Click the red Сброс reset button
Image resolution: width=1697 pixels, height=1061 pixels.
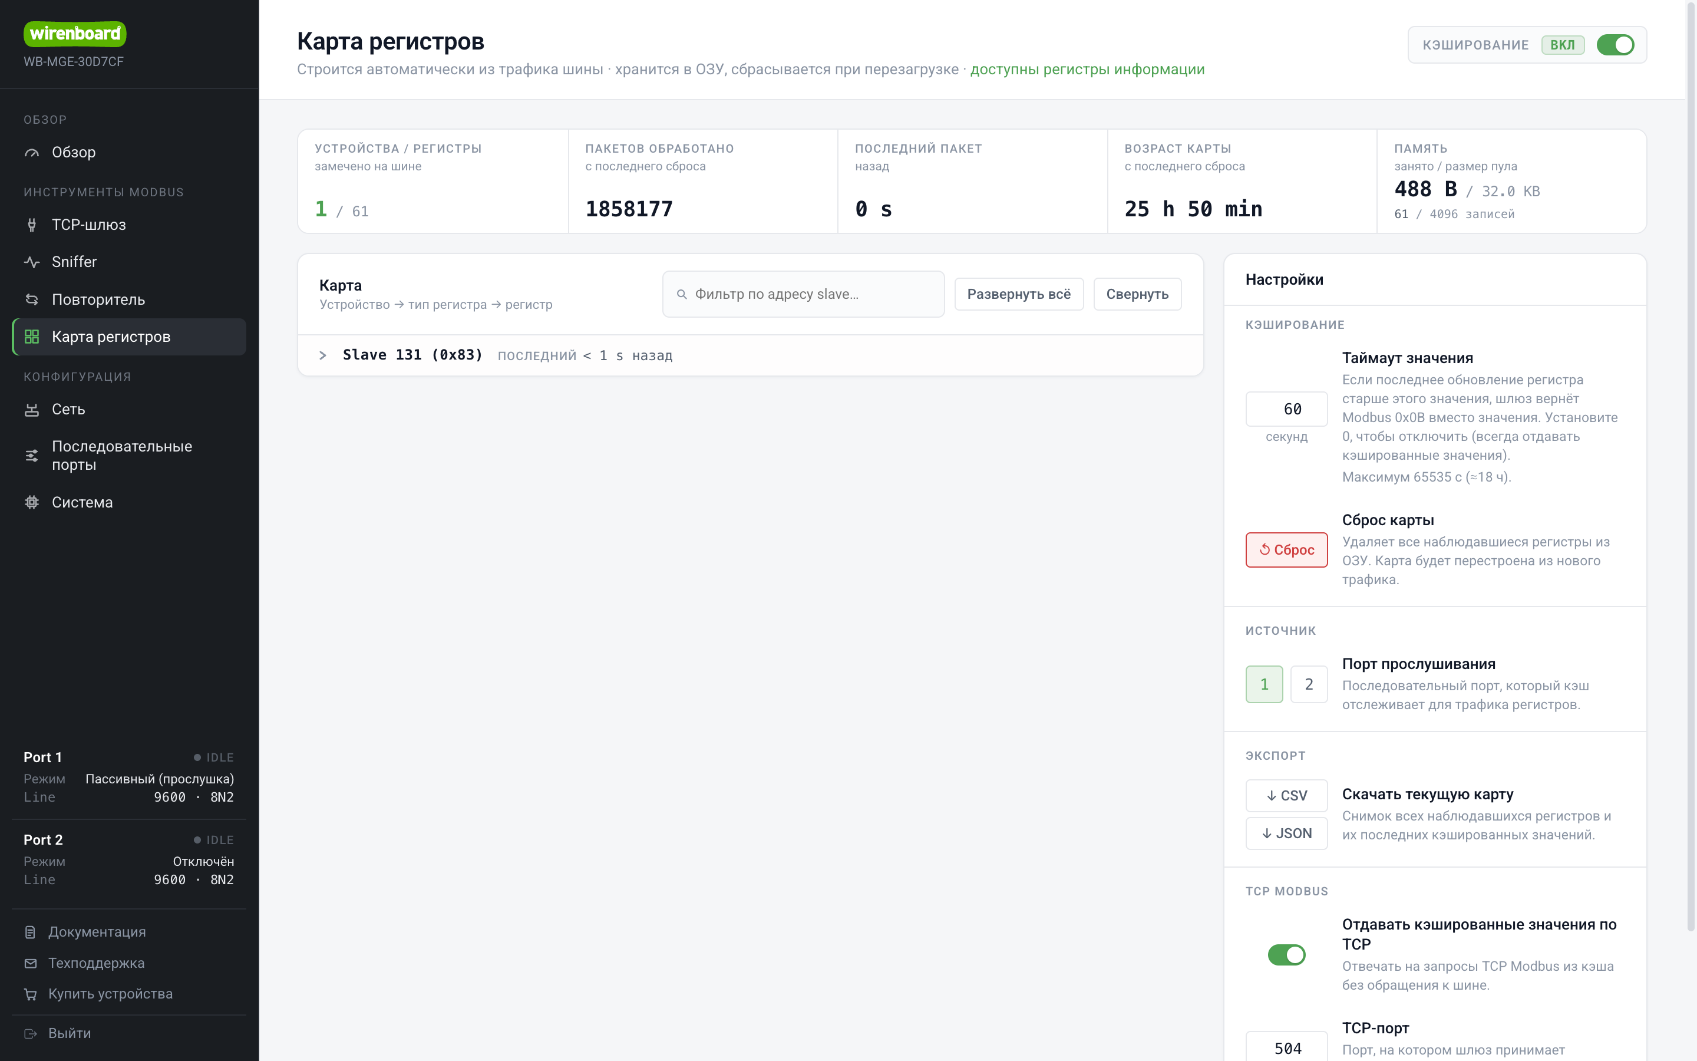[x=1286, y=549]
